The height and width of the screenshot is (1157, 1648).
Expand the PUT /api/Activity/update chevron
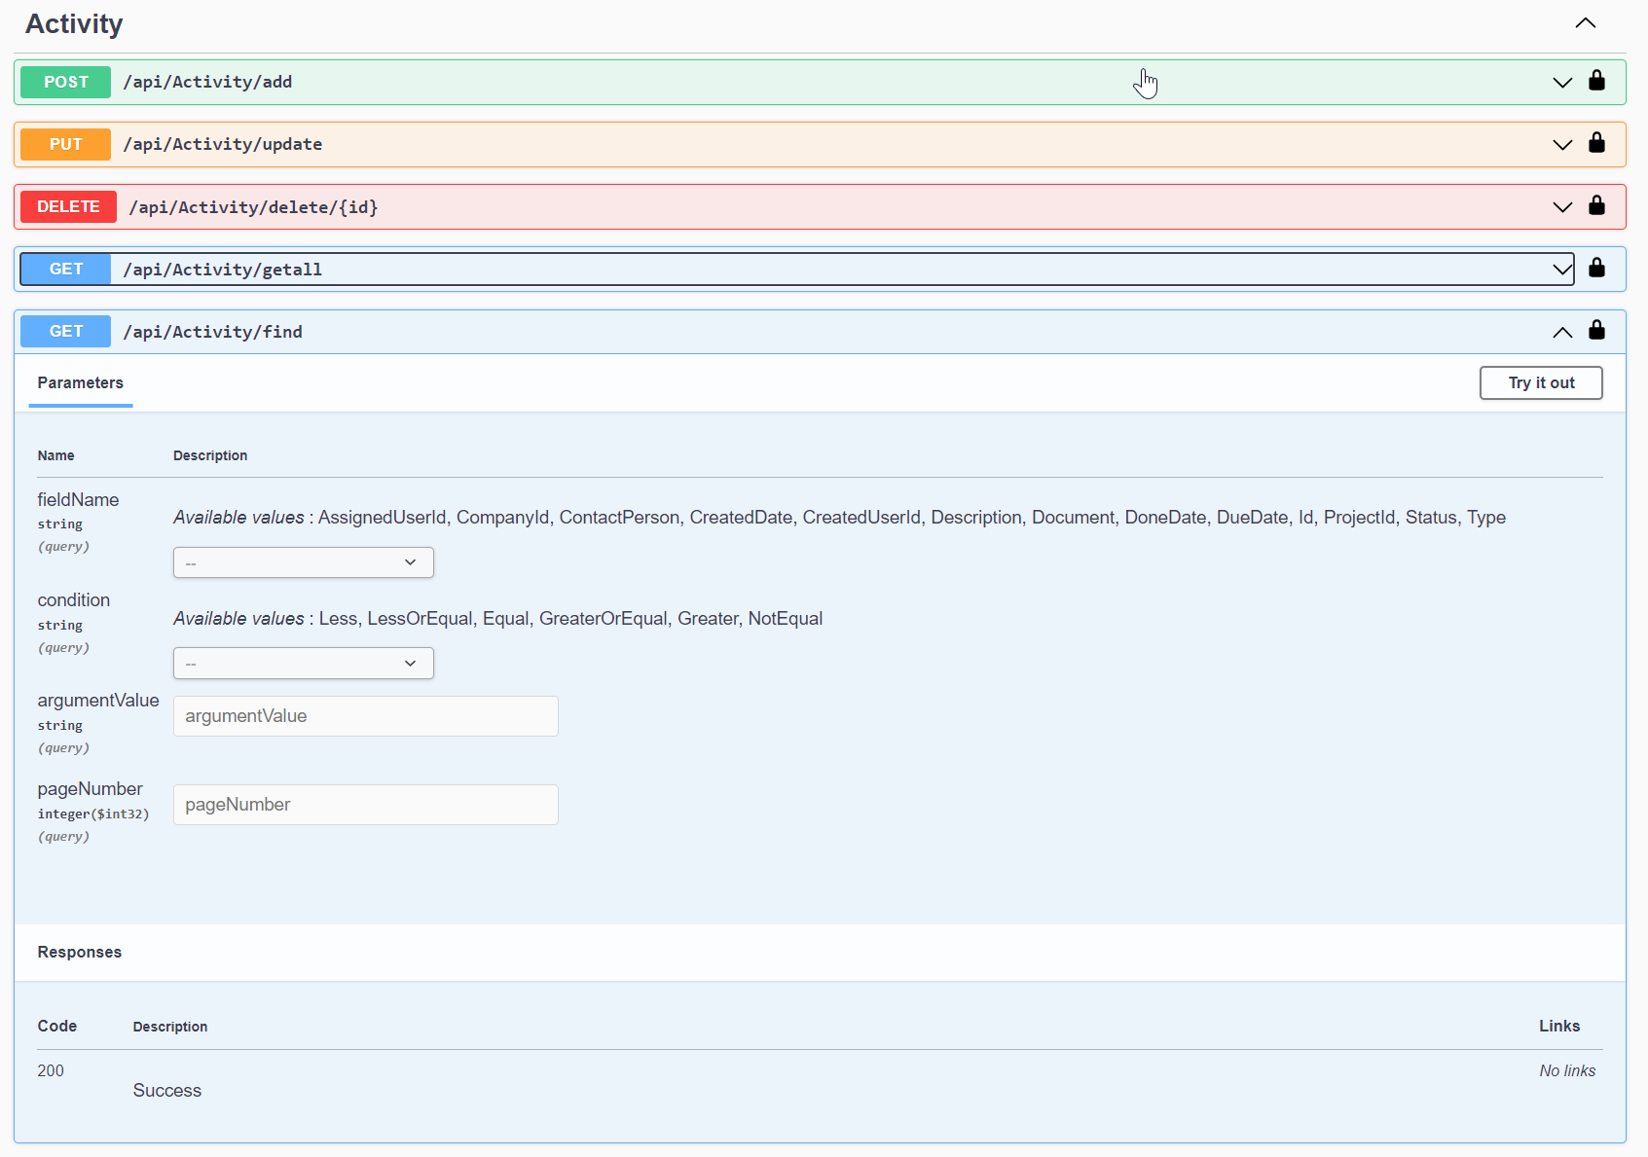tap(1561, 145)
